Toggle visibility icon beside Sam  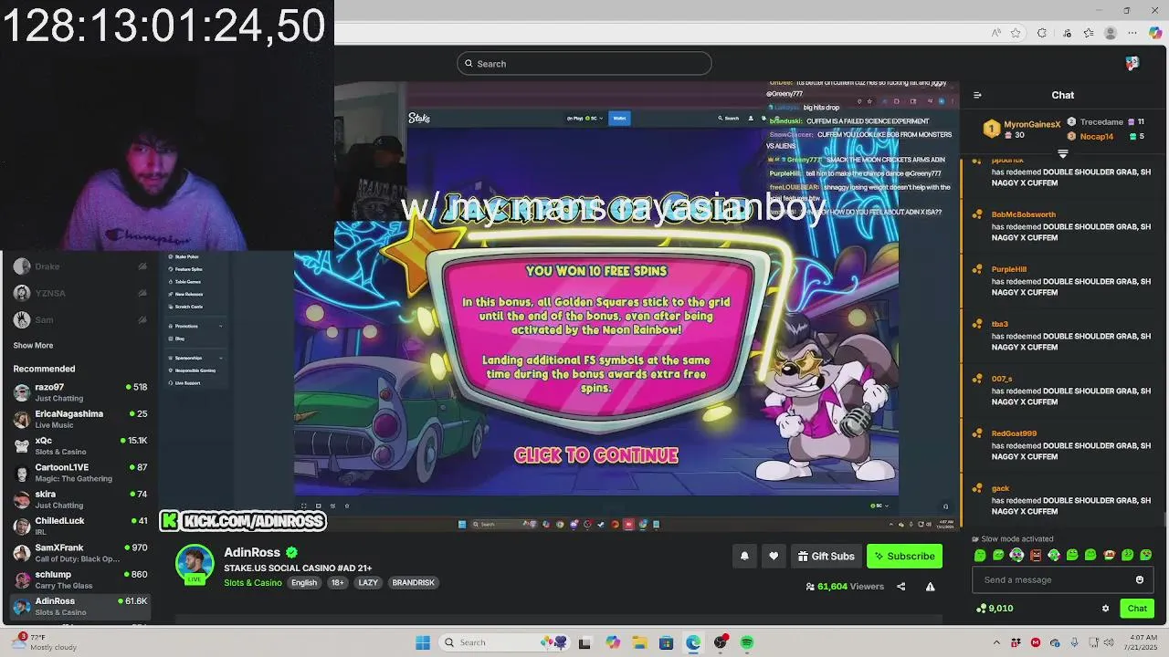pyautogui.click(x=142, y=319)
